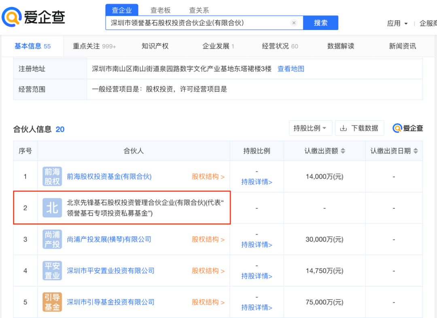Screen dimensions: 437x318
Task: Open the 应用 dropdown menu
Action: point(397,23)
